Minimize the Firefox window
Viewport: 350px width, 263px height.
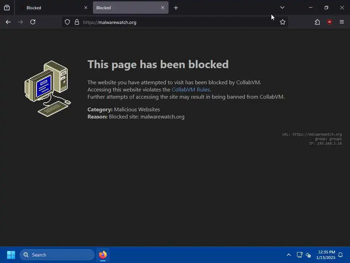point(310,8)
